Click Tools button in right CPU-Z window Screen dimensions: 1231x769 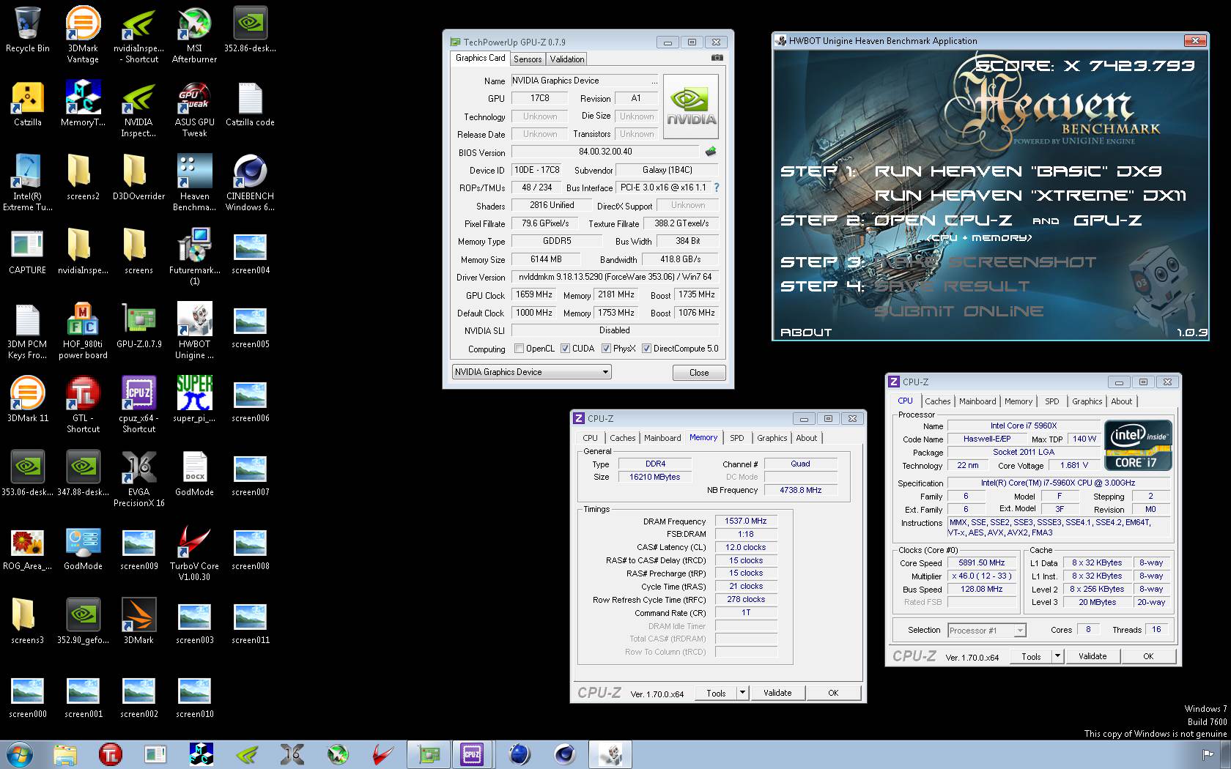[1031, 656]
